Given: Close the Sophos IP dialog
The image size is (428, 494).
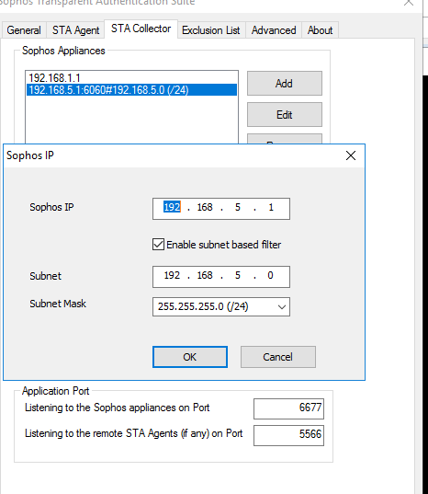Looking at the screenshot, I should click(x=351, y=155).
